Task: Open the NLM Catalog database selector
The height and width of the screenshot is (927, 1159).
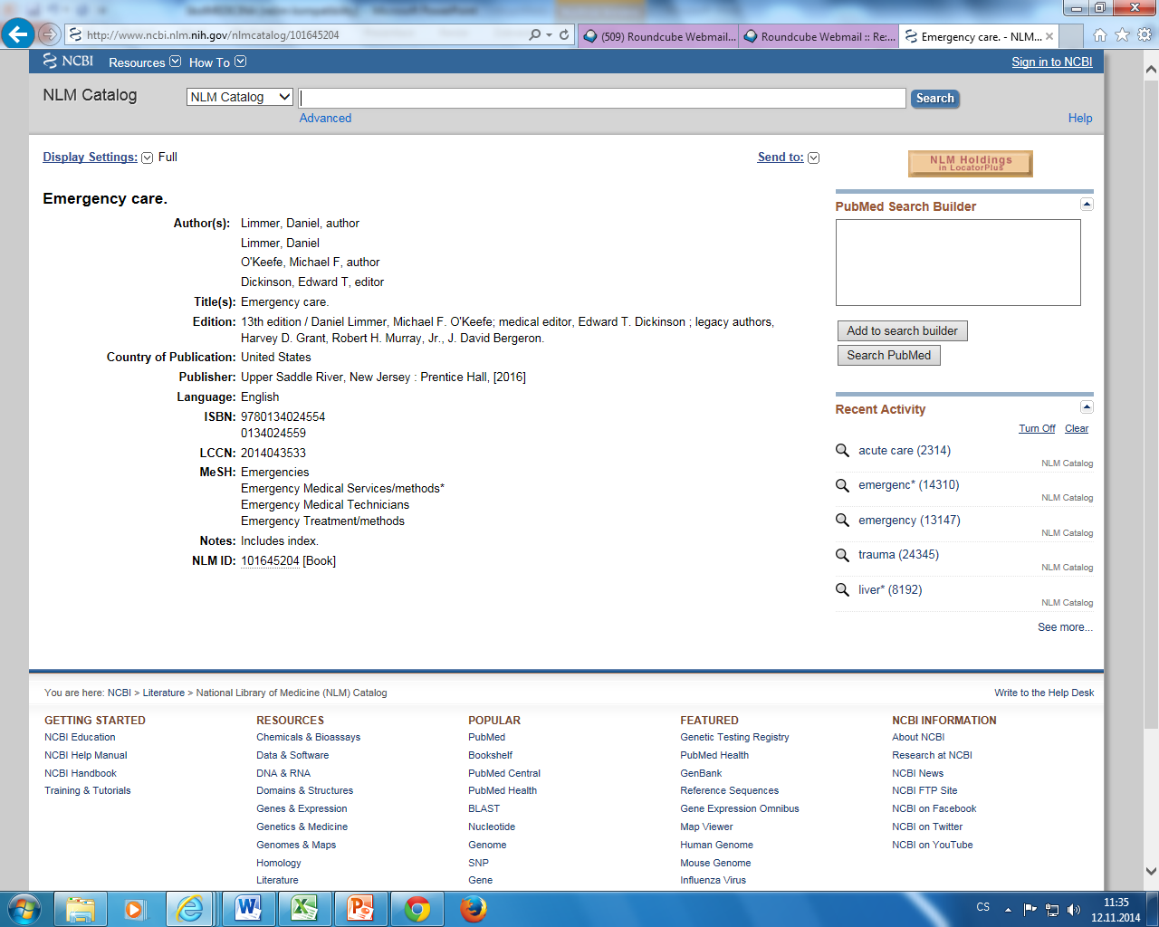Action: (x=240, y=97)
